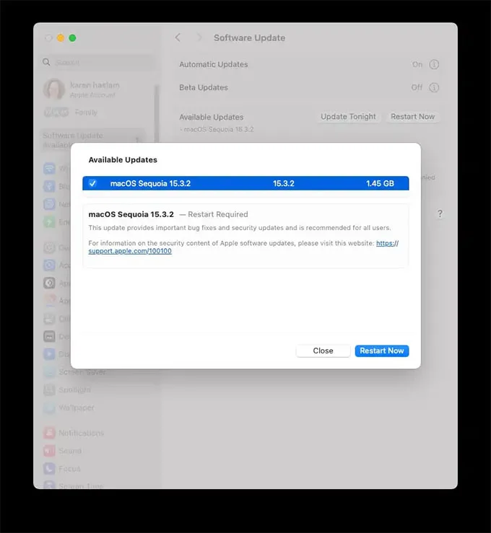Uncheck the macOS Sequoia 15.3.2 update checkbox
This screenshot has width=491, height=533.
click(92, 183)
